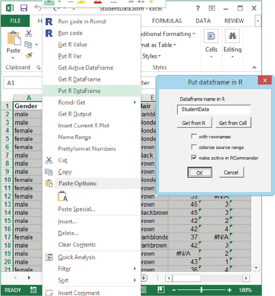This screenshot has width=275, height=296.
Task: Click the OK button in dialog
Action: pyautogui.click(x=200, y=173)
